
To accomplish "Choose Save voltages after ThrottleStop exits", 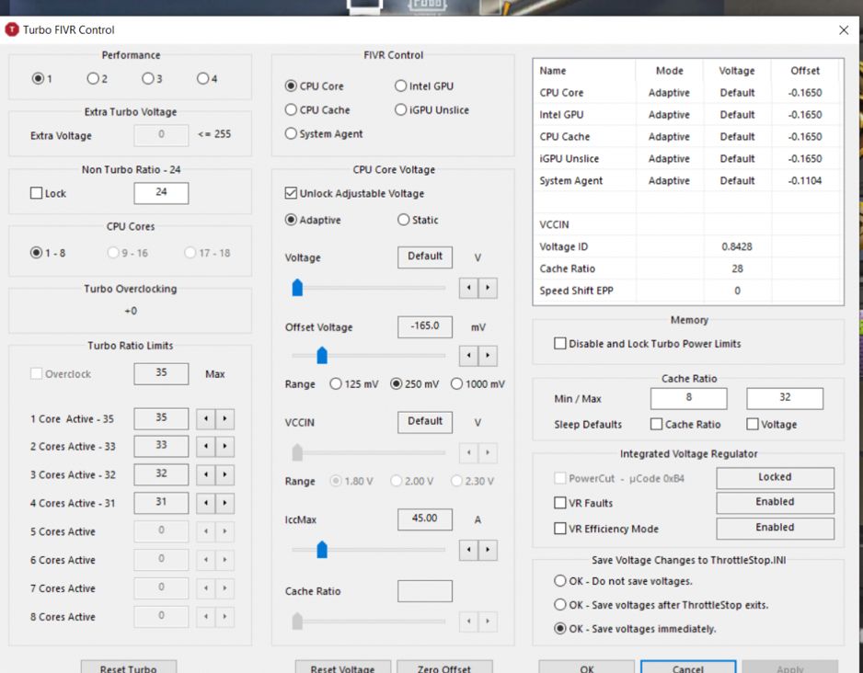I will [x=559, y=605].
